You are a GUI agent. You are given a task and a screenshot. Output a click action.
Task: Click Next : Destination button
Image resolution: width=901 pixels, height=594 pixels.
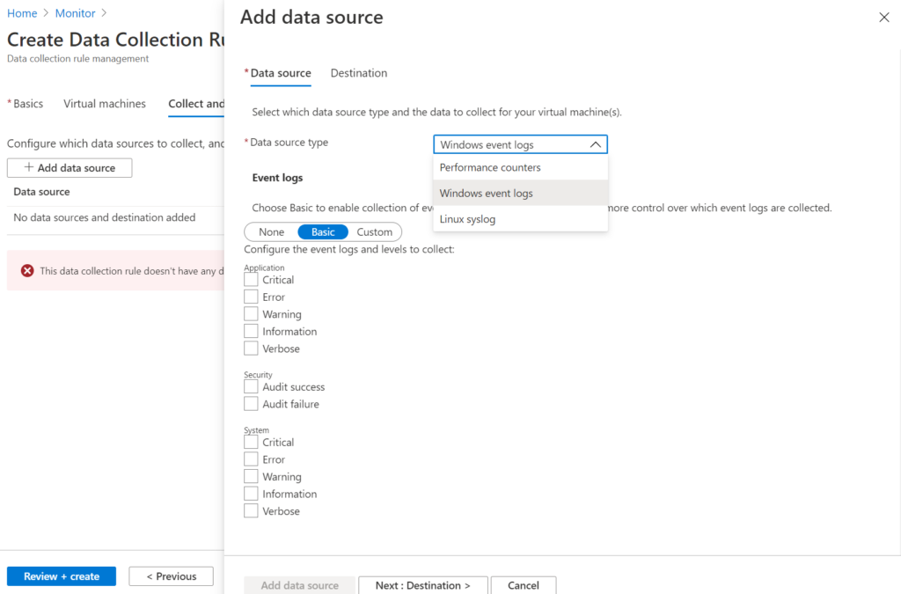[x=423, y=585]
